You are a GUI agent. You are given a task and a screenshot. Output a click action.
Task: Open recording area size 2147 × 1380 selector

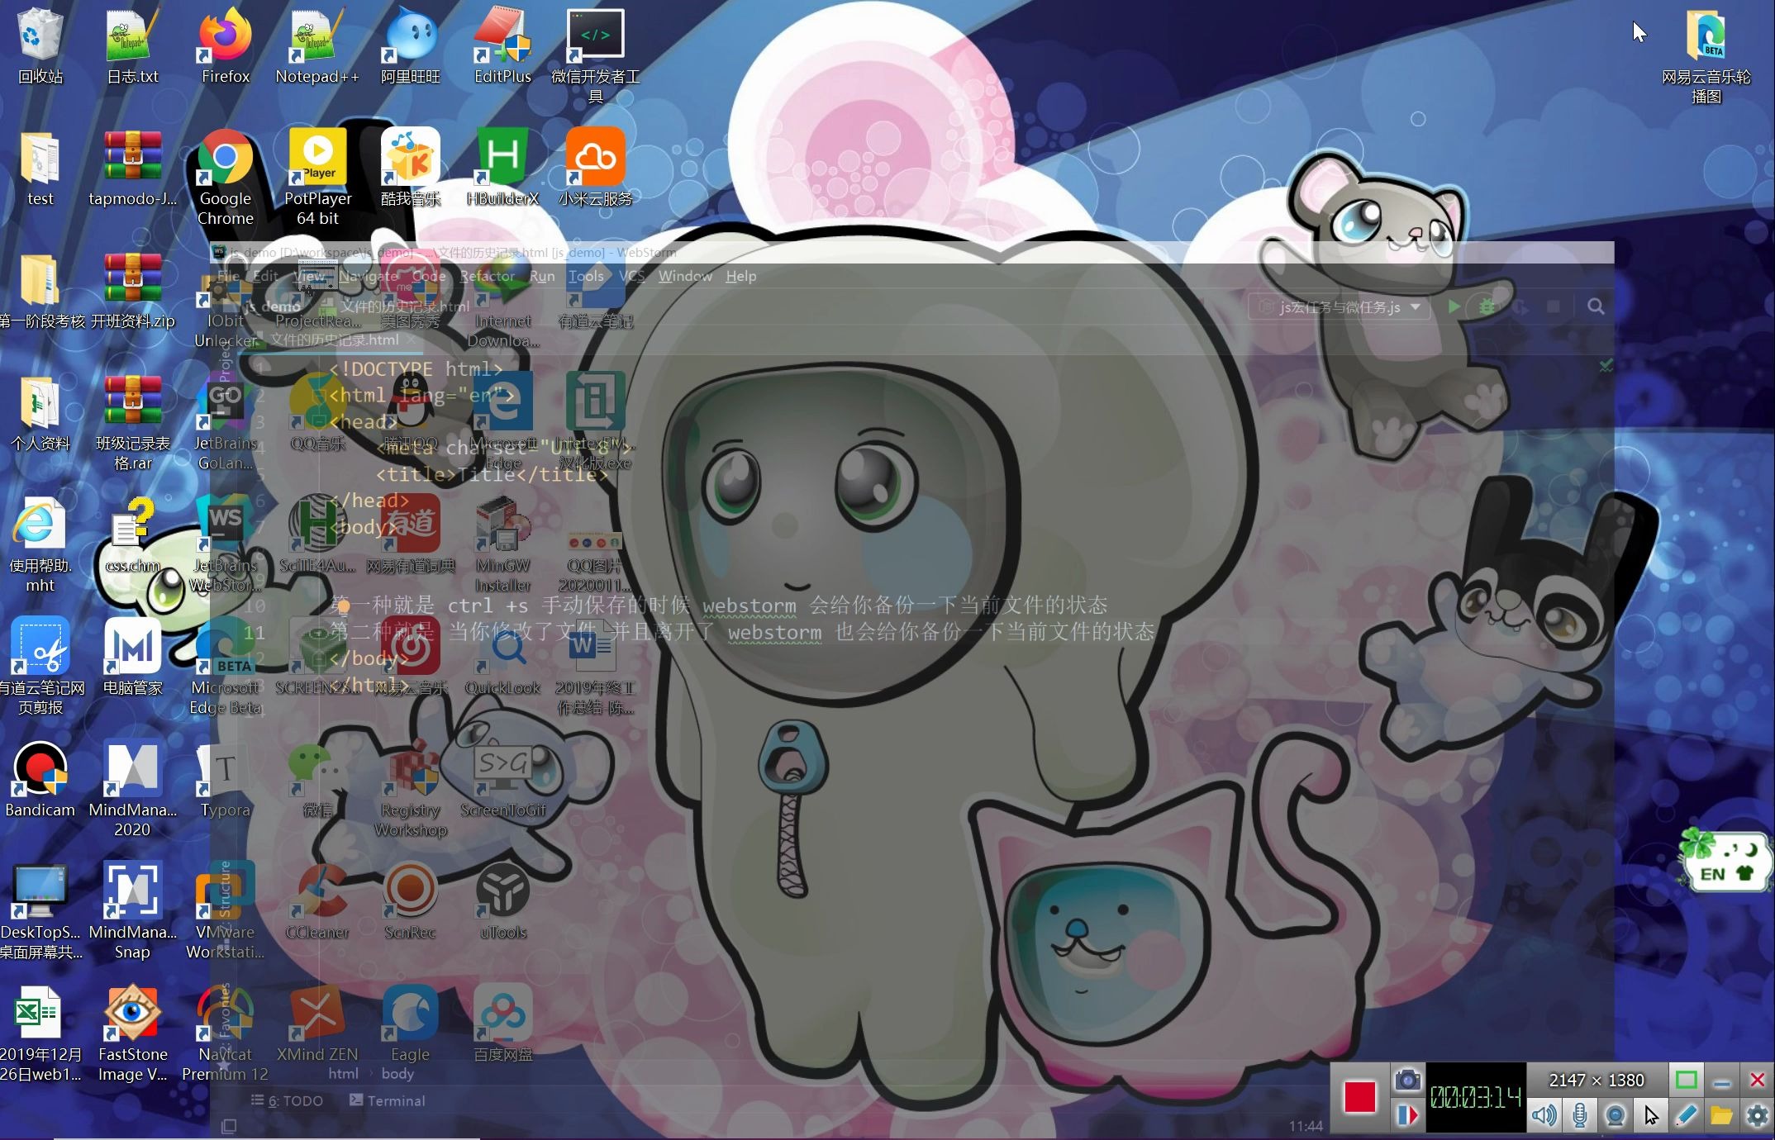(1596, 1080)
